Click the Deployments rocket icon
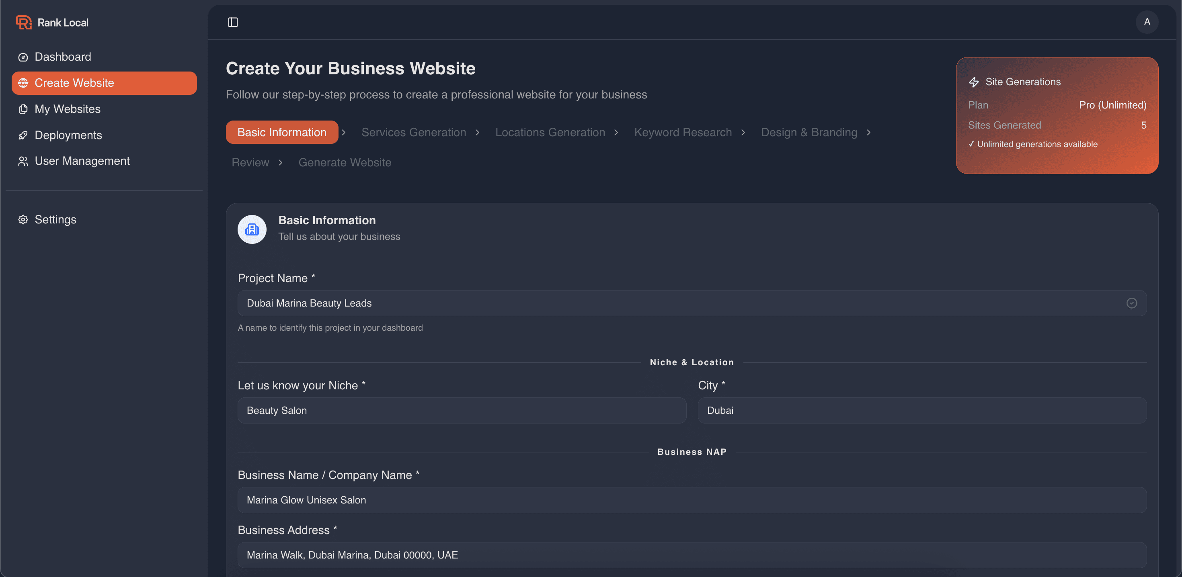Viewport: 1182px width, 577px height. (x=23, y=135)
